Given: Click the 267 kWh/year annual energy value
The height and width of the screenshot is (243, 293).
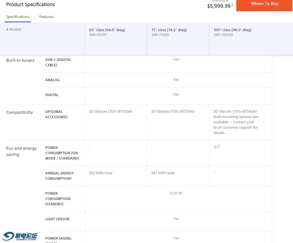Looking at the screenshot, I should pyautogui.click(x=163, y=173).
